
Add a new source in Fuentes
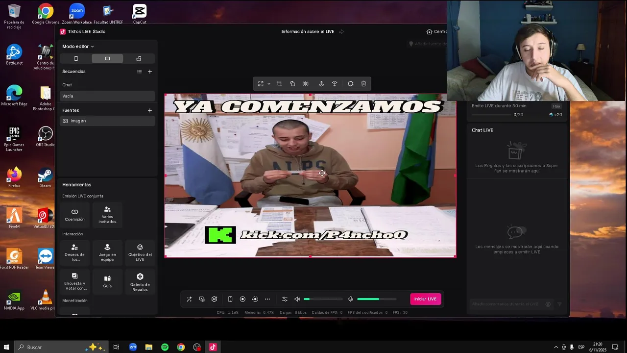pos(150,110)
